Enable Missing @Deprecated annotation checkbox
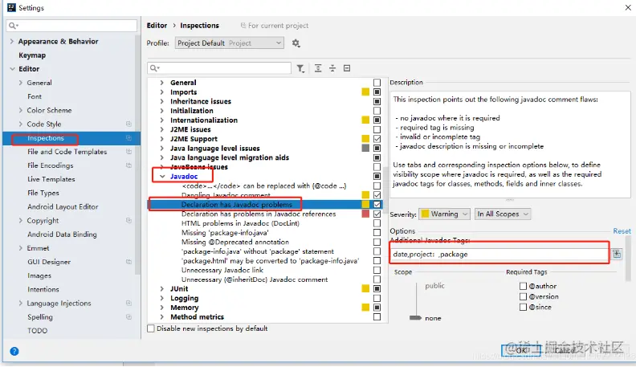This screenshot has width=636, height=367. coord(377,242)
